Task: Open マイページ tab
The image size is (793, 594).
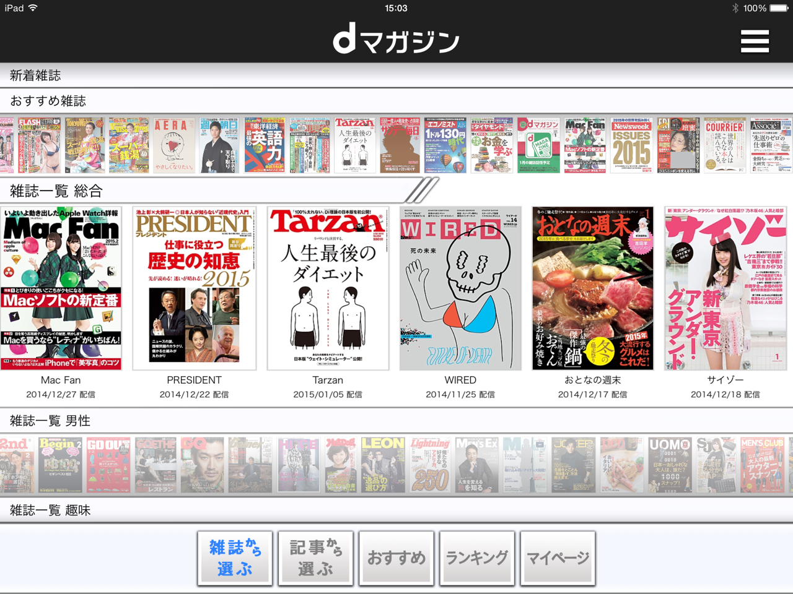Action: point(558,558)
